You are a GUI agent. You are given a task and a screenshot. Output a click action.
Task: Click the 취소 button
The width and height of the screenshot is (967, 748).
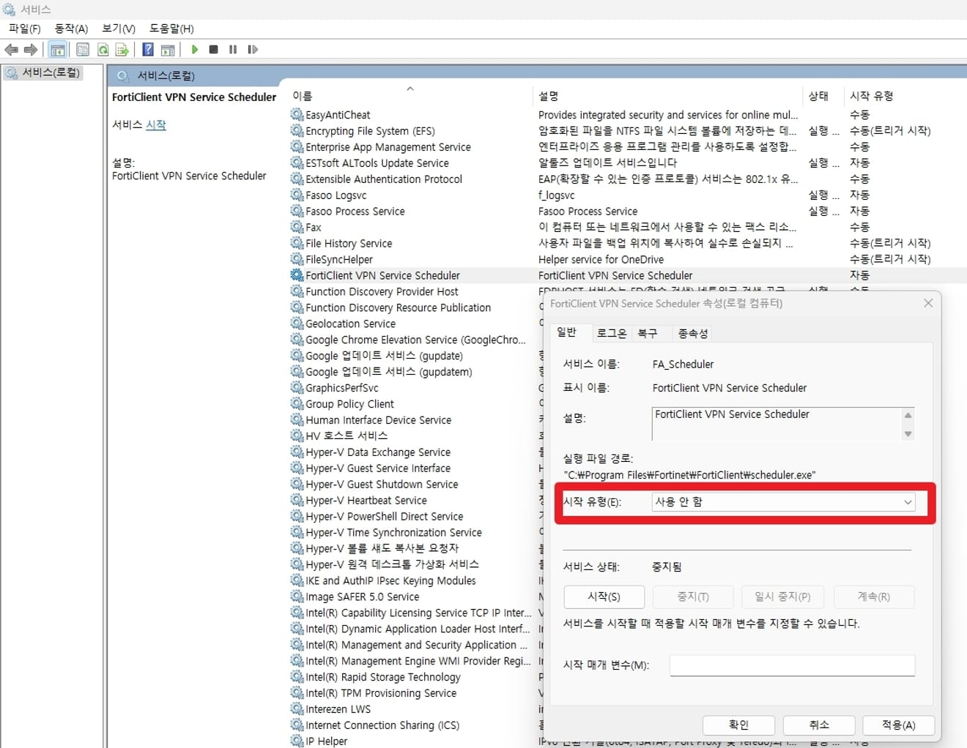pos(819,725)
